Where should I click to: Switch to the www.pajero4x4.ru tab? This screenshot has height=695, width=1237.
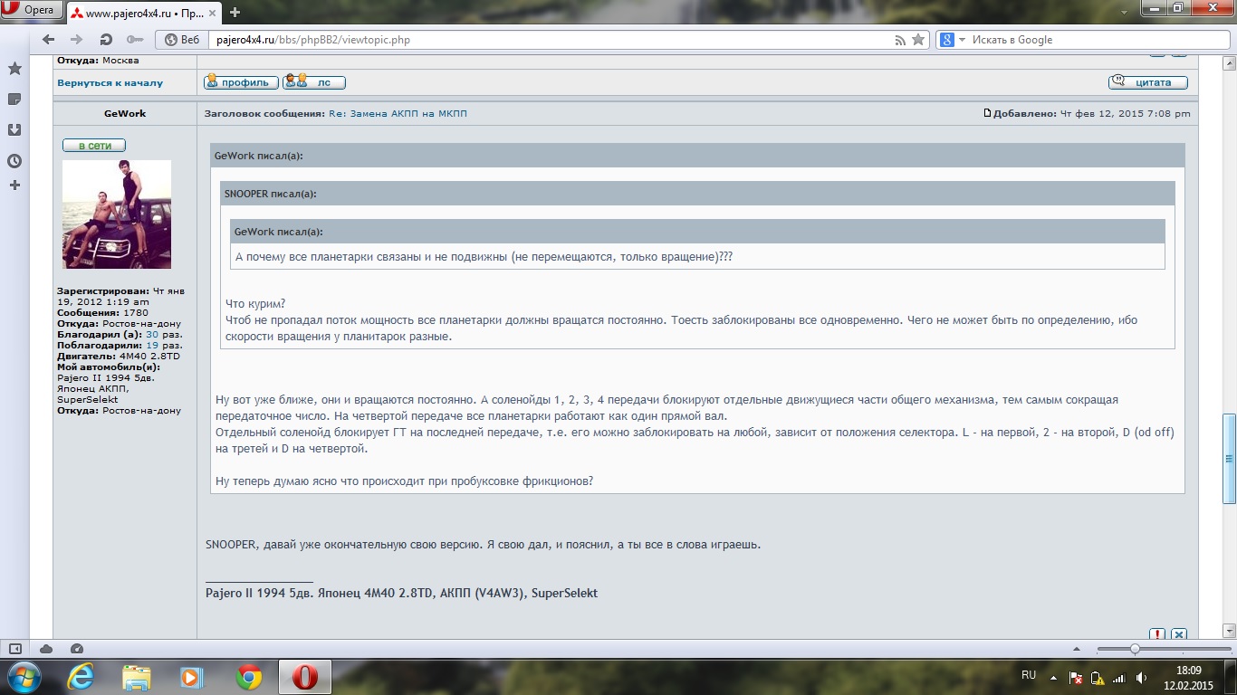pyautogui.click(x=143, y=12)
